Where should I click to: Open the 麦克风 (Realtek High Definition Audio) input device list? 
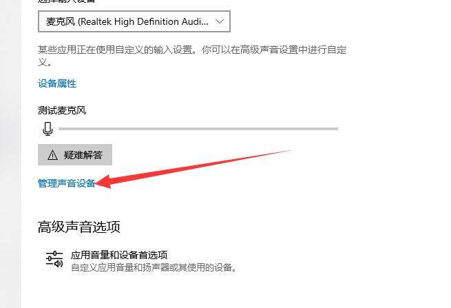click(134, 21)
